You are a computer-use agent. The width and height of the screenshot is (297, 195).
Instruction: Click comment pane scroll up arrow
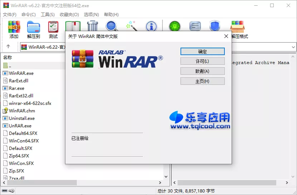293,57
